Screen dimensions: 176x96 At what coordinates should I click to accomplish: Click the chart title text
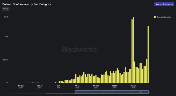[27, 4]
